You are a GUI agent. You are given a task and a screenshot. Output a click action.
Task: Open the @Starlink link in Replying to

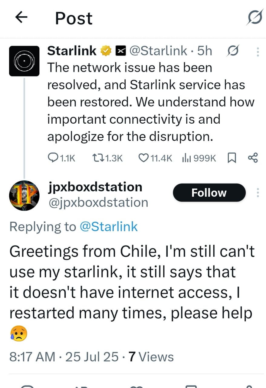(108, 227)
